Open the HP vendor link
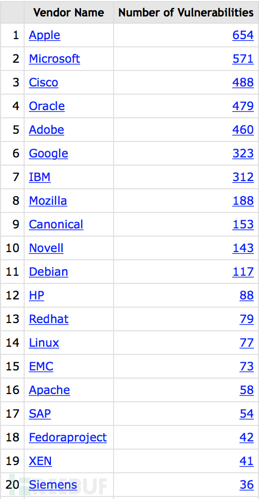The image size is (259, 499). click(36, 295)
